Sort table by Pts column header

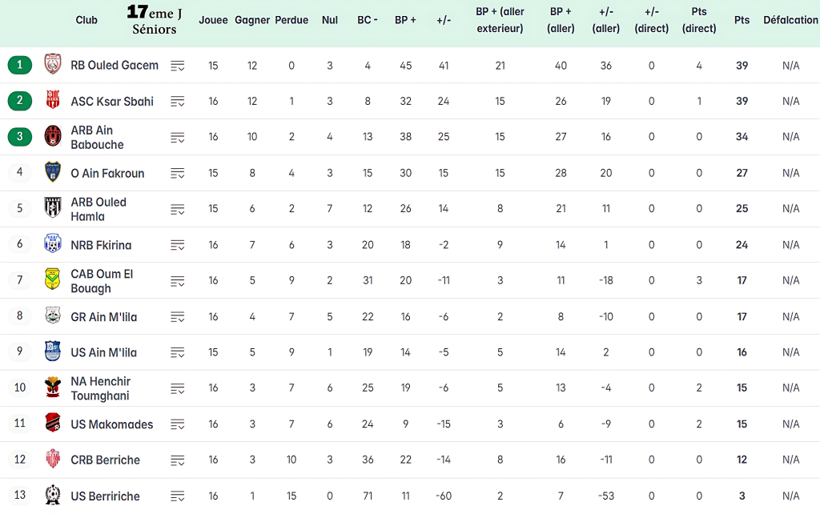(742, 20)
